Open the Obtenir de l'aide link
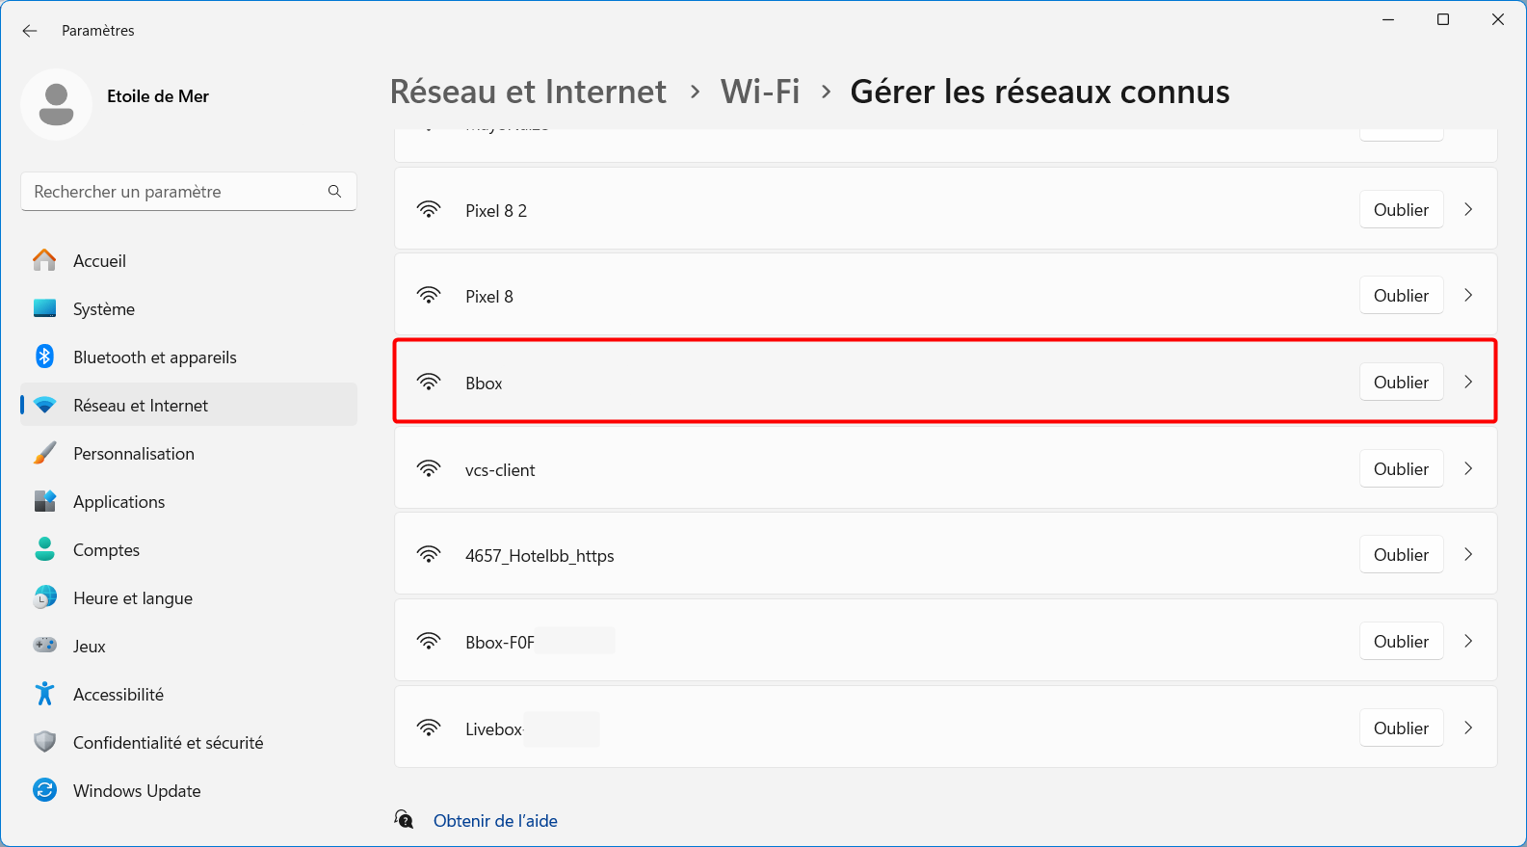The width and height of the screenshot is (1527, 847). pos(495,821)
